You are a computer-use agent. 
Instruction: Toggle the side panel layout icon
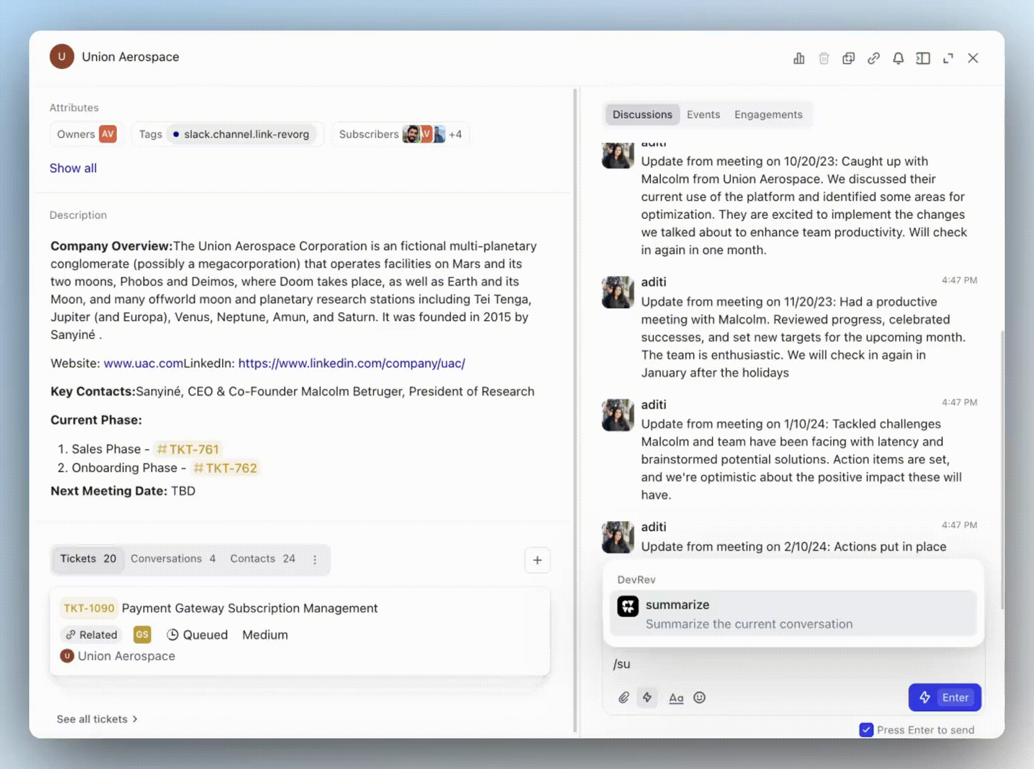click(x=923, y=58)
